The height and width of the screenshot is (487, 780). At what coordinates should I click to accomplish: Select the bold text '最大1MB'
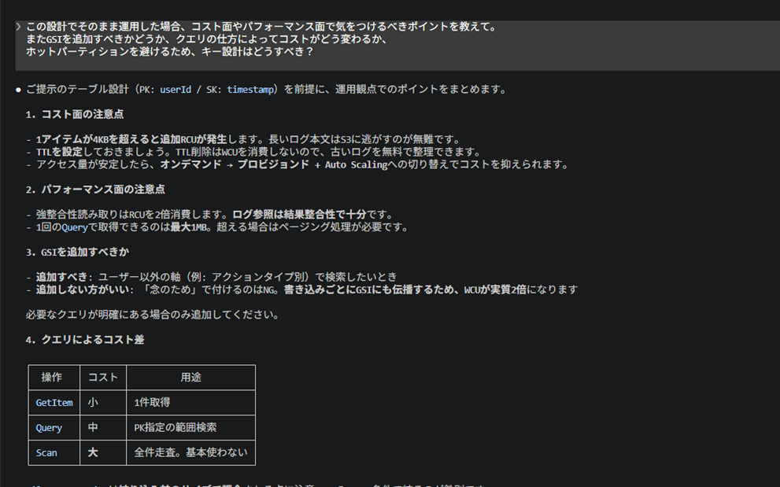pos(188,227)
